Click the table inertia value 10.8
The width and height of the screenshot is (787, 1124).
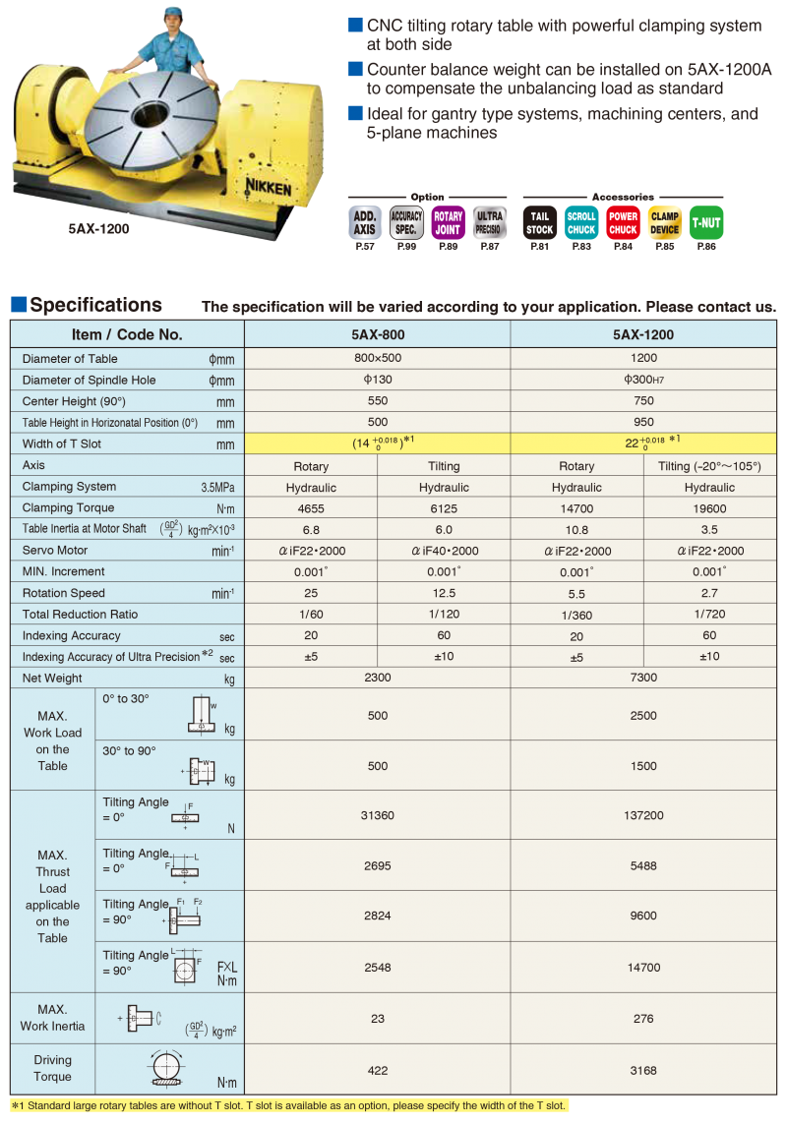pyautogui.click(x=576, y=530)
